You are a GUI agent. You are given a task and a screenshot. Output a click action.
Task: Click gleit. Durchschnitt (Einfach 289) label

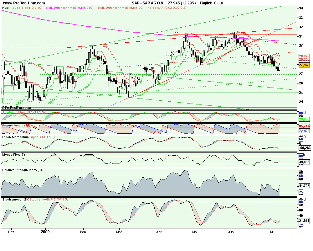coord(69,8)
